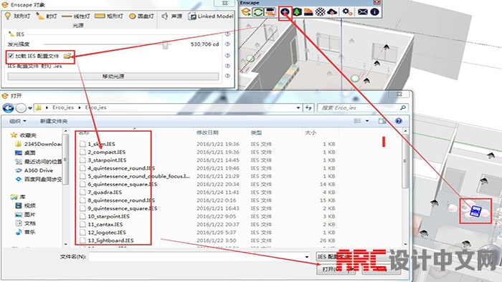The image size is (502, 282).
Task: Click the cloud upload icon
Action: pos(332,12)
